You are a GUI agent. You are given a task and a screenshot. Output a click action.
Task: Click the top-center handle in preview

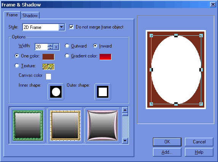(176, 35)
